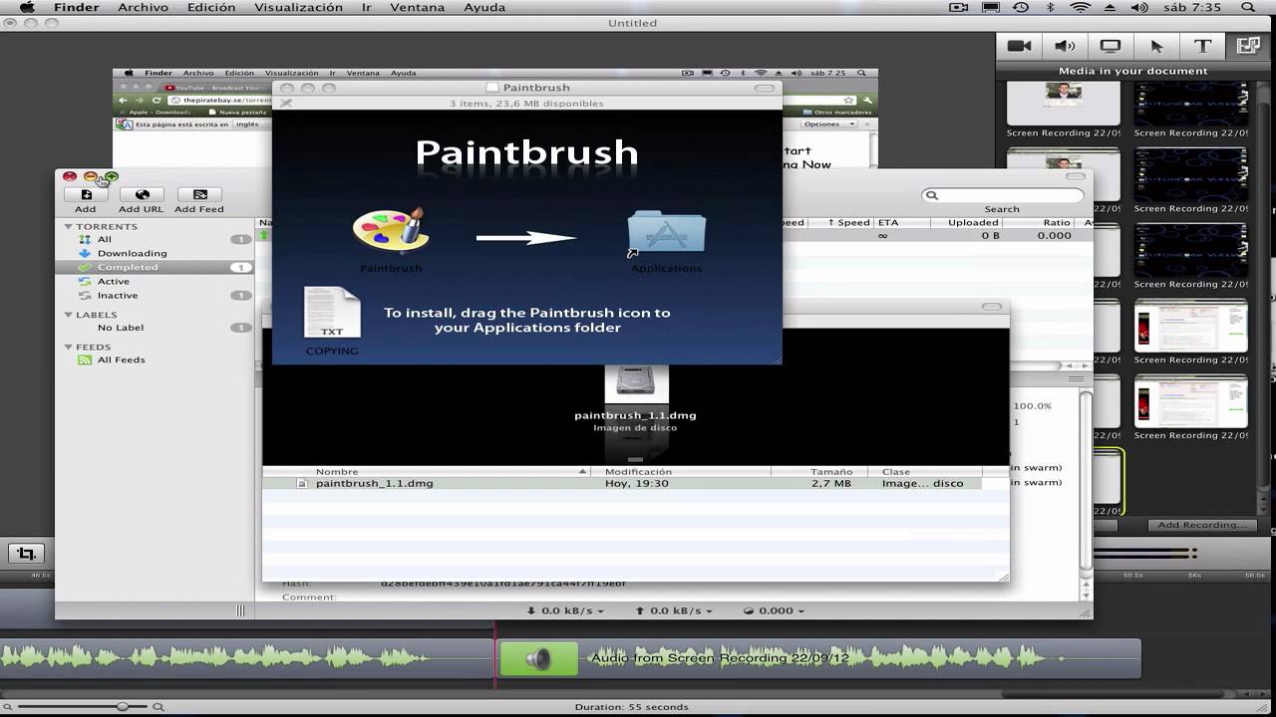This screenshot has width=1276, height=717.
Task: Open the Finder menu
Action: click(76, 7)
